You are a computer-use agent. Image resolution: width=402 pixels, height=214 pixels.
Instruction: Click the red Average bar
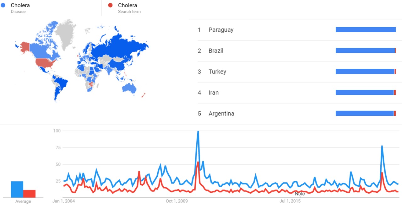(x=29, y=194)
